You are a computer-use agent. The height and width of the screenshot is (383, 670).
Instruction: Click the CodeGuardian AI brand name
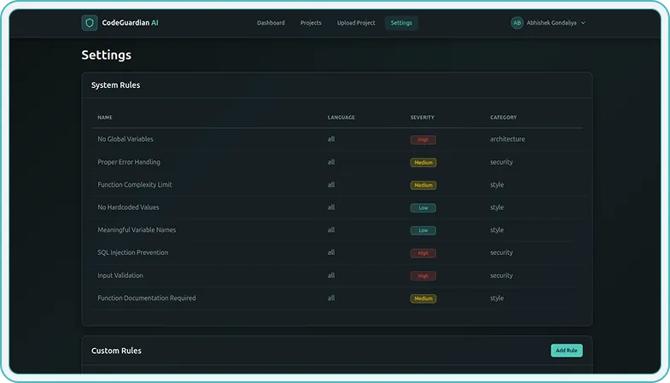tap(130, 23)
